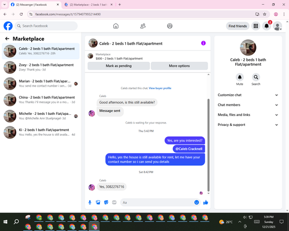Viewport: 289px width, 231px height.
Task: Send a thumbs-up like
Action: point(206,202)
